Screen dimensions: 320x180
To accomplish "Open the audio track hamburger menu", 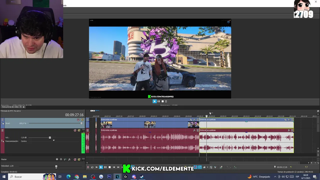I will click(2, 130).
